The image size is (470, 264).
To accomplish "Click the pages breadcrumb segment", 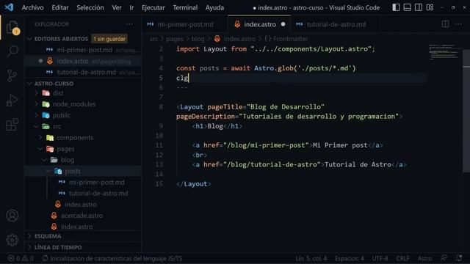I will pyautogui.click(x=175, y=39).
